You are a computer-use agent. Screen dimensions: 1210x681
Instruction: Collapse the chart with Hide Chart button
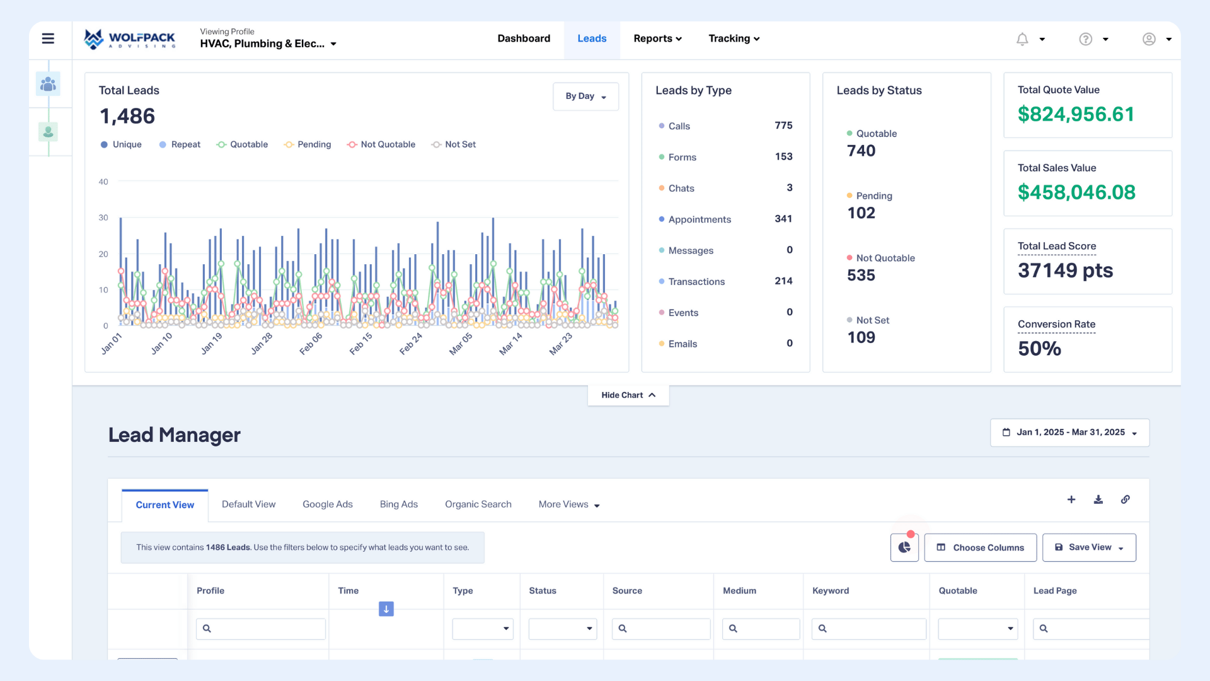628,395
